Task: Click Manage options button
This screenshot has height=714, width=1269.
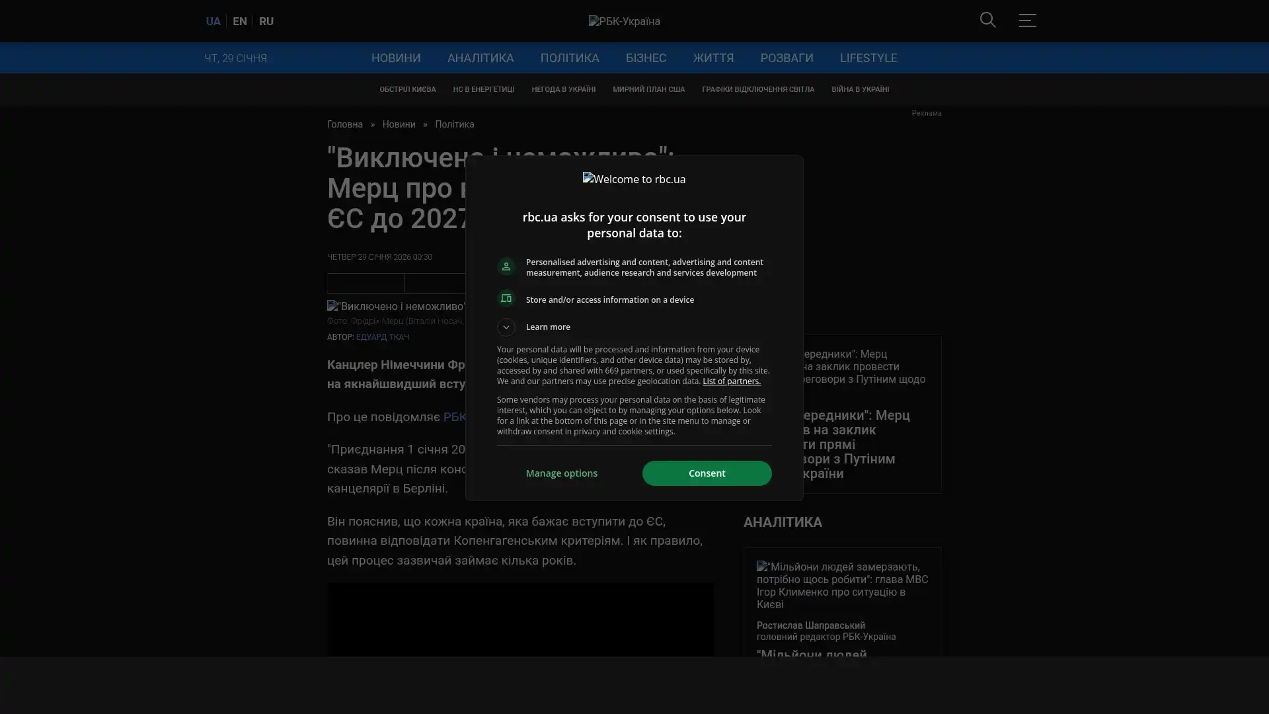Action: [561, 473]
